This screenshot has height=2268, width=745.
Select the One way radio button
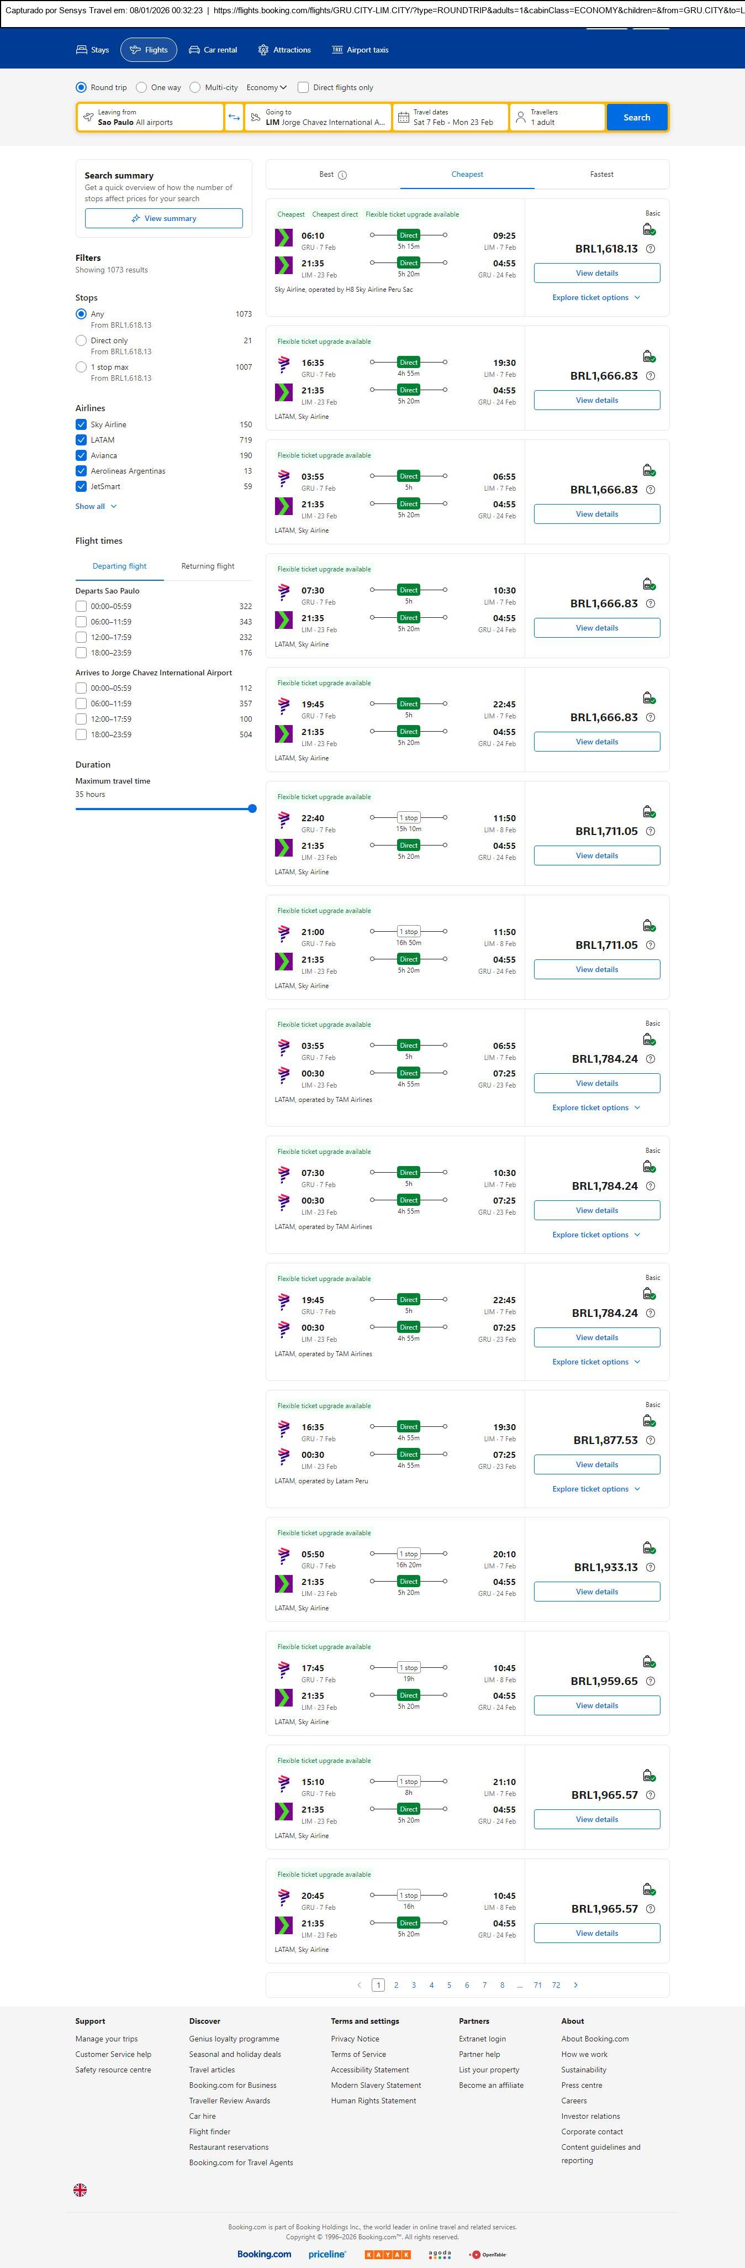pos(141,87)
